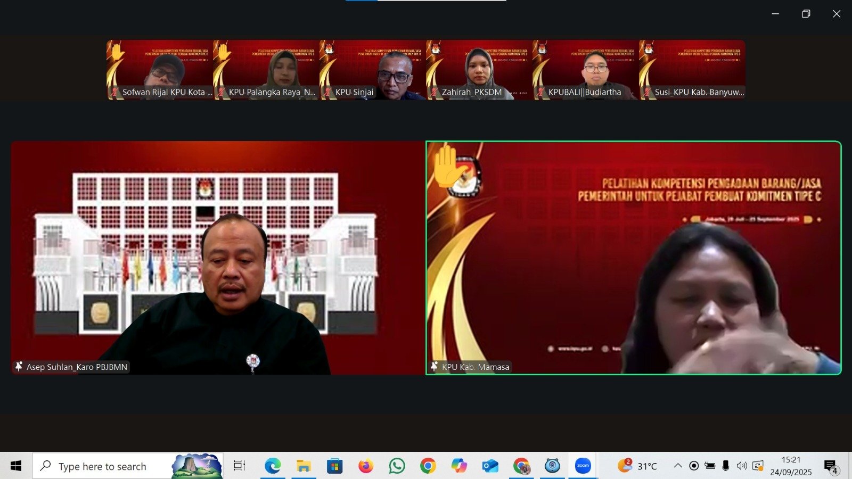
Task: Open Zoom from the taskbar
Action: pos(583,466)
